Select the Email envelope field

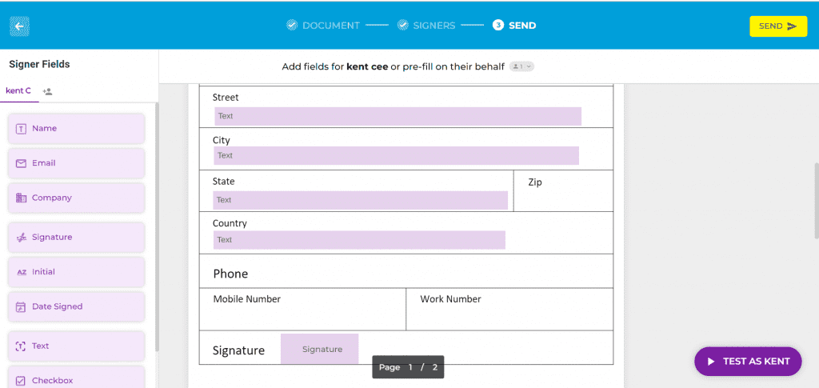pyautogui.click(x=76, y=163)
